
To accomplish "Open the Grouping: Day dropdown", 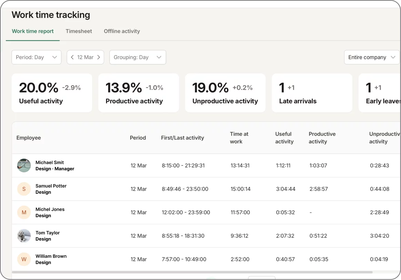I will click(x=137, y=57).
